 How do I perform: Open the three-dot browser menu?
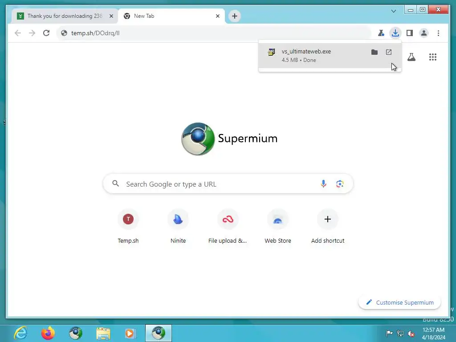(x=438, y=33)
